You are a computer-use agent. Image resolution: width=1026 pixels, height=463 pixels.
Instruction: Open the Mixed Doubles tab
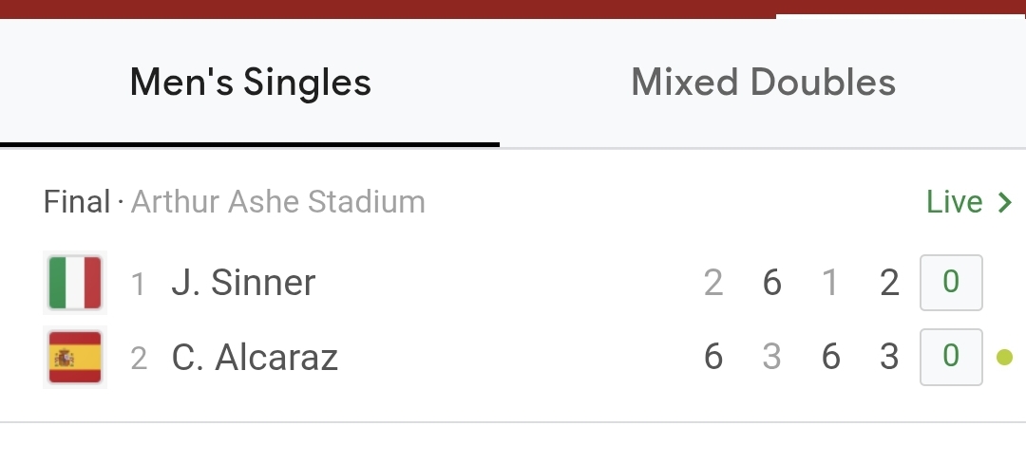tap(763, 83)
